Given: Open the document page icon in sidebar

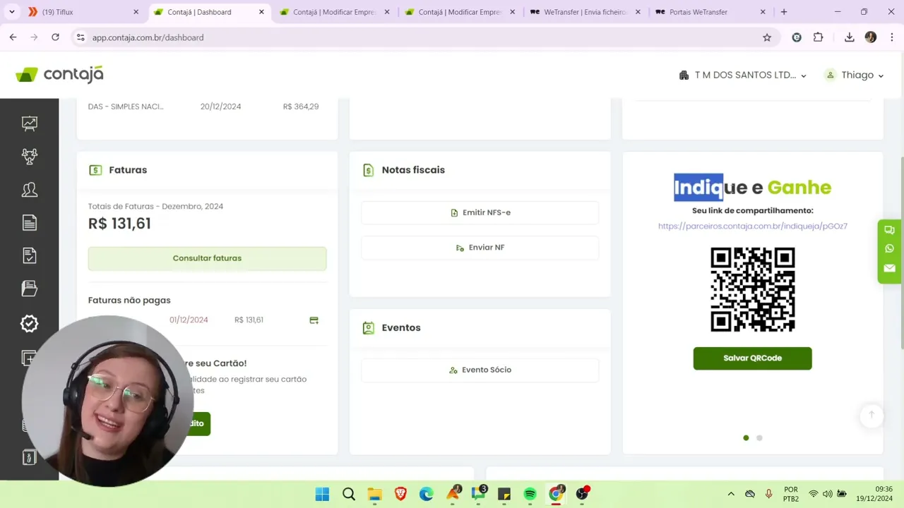Looking at the screenshot, I should 29,223.
